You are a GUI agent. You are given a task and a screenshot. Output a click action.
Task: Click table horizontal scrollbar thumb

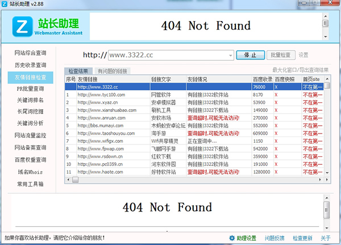point(76,180)
